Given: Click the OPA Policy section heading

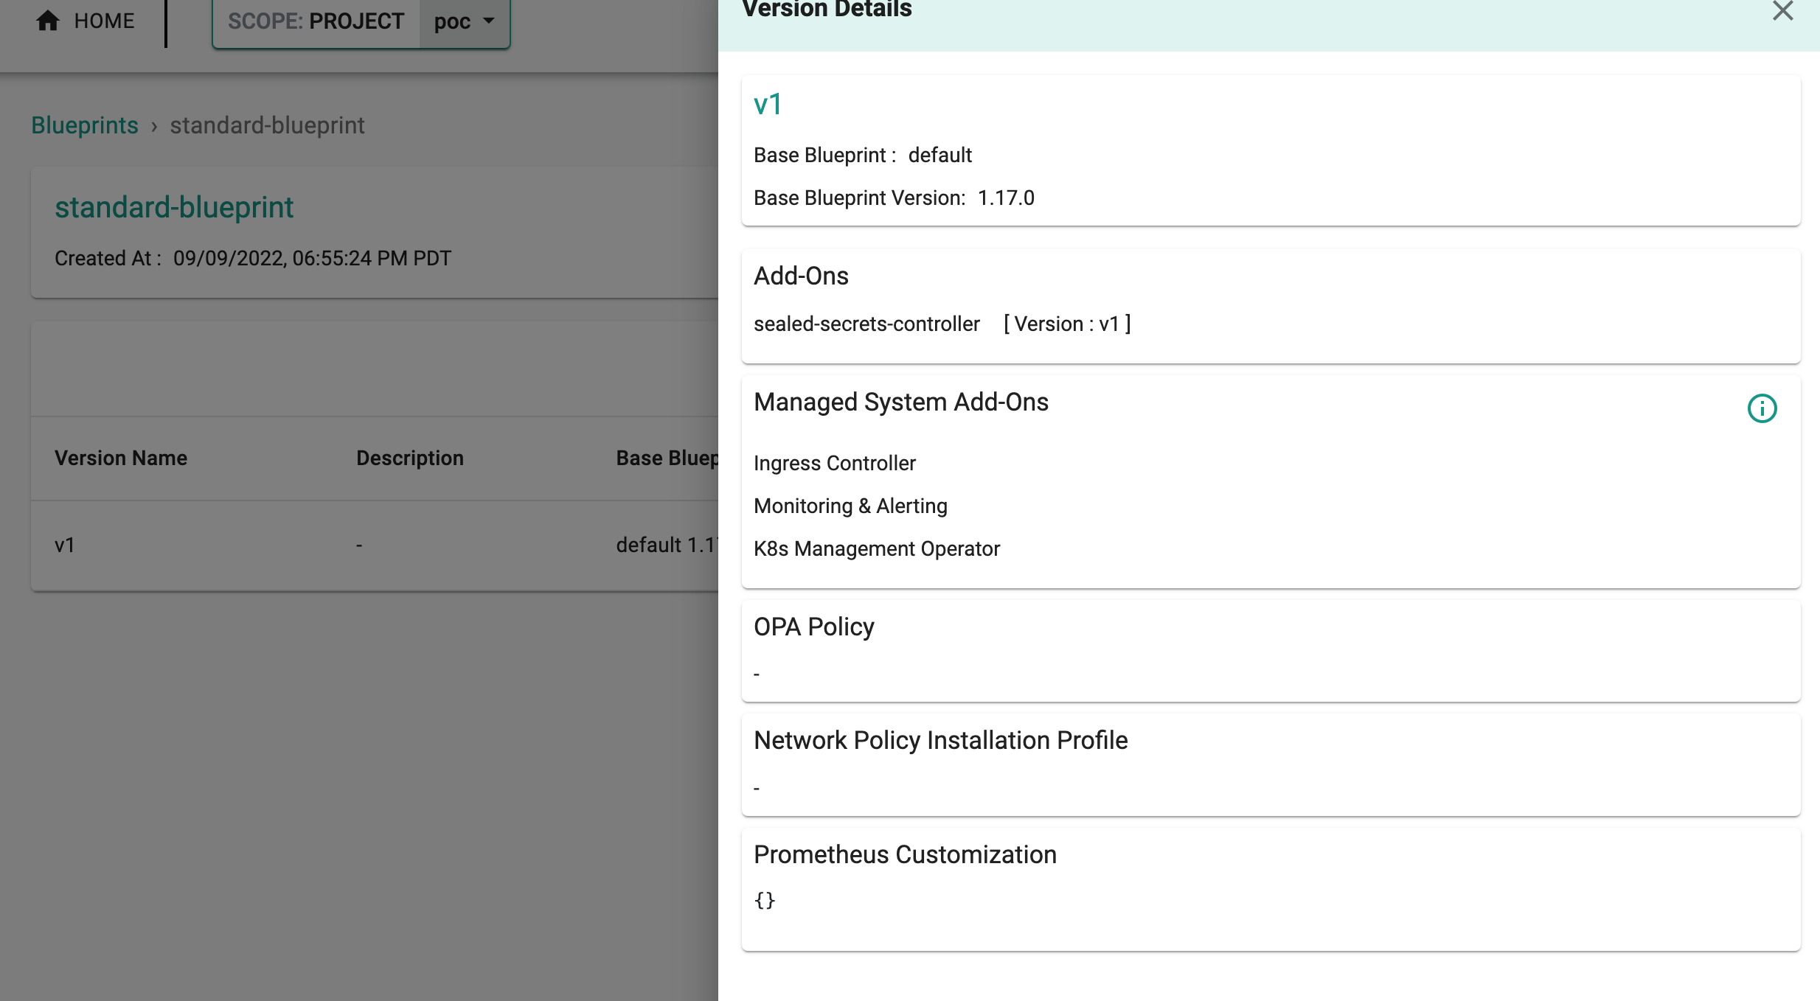Looking at the screenshot, I should [x=813, y=627].
